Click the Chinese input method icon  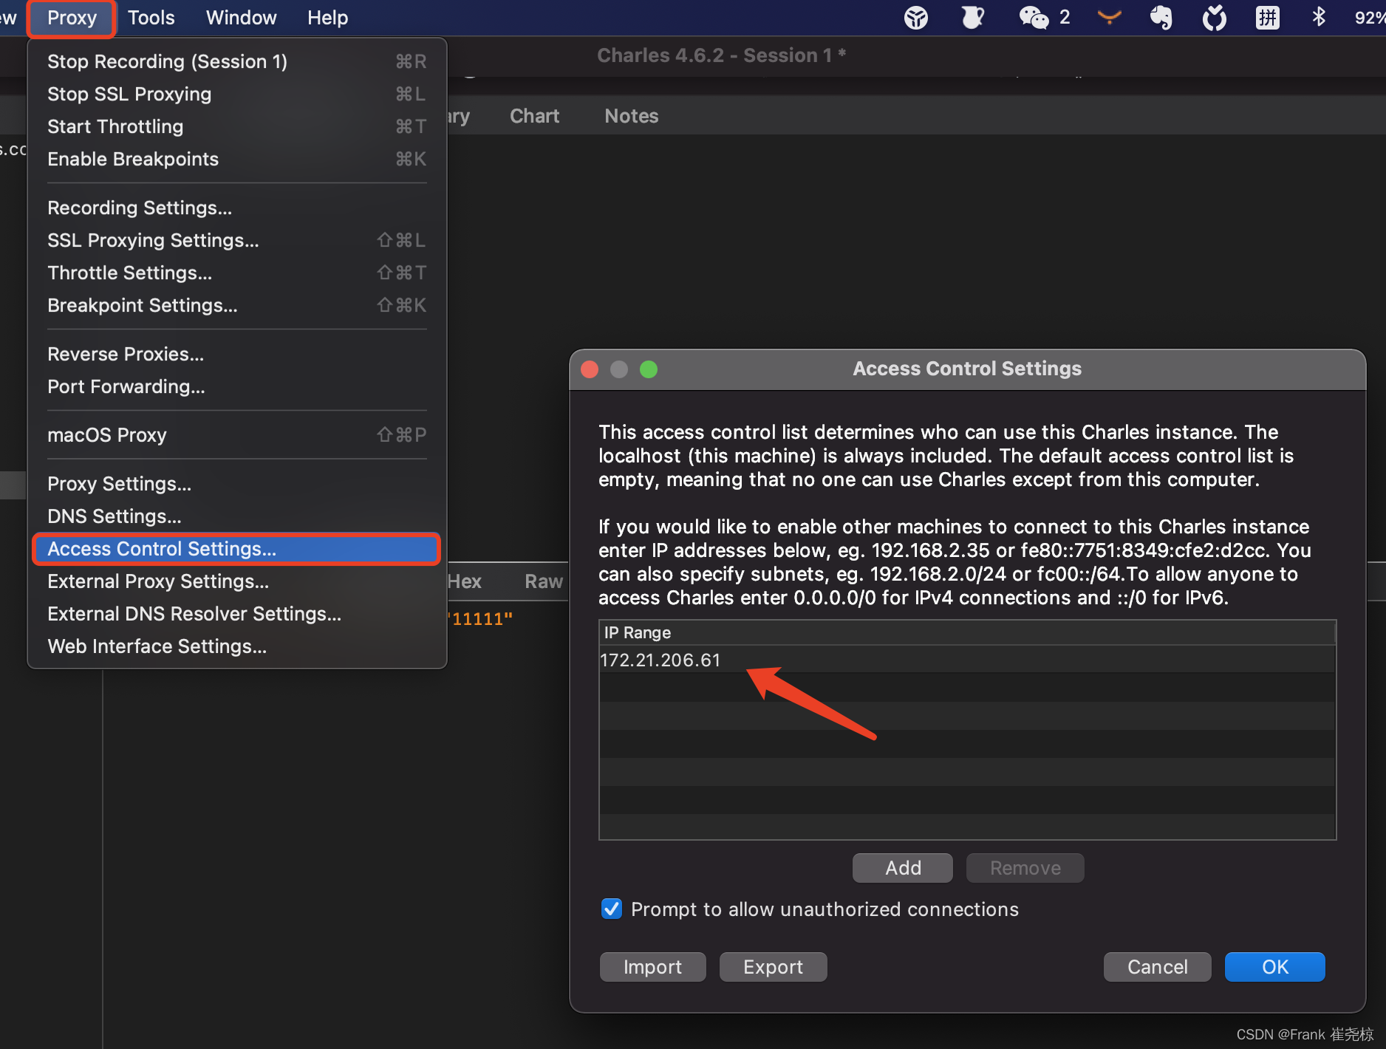pyautogui.click(x=1268, y=17)
